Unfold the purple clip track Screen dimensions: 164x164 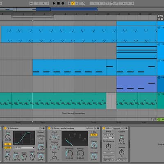pyautogui.click(x=159, y=77)
